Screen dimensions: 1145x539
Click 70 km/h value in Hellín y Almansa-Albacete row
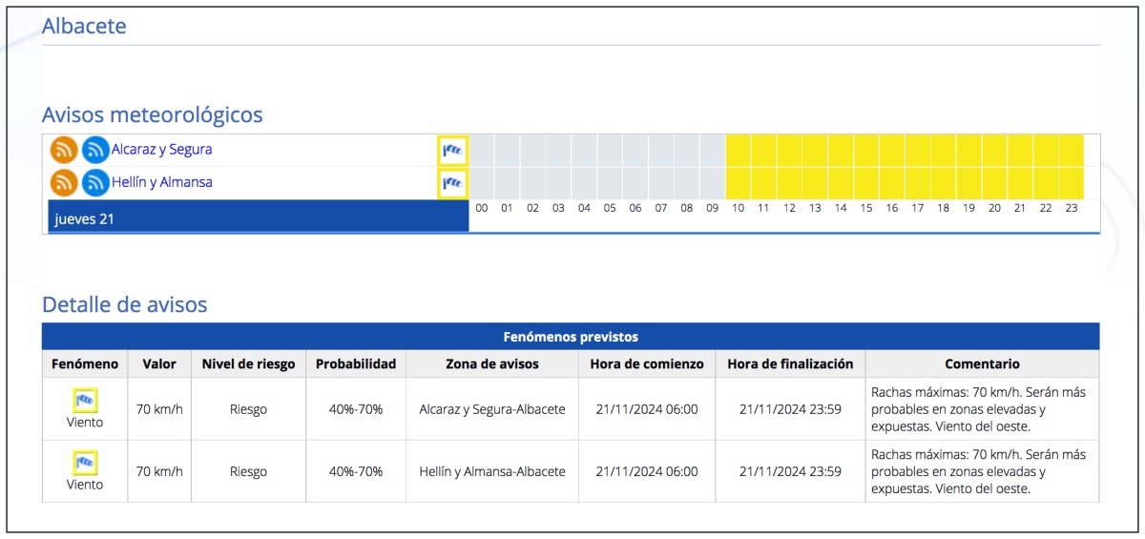click(159, 471)
